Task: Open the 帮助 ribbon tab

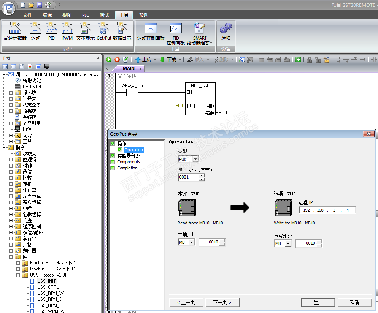Action: pyautogui.click(x=143, y=15)
